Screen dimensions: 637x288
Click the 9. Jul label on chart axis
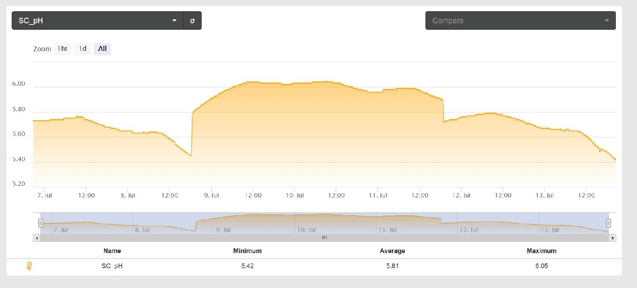[x=212, y=195]
